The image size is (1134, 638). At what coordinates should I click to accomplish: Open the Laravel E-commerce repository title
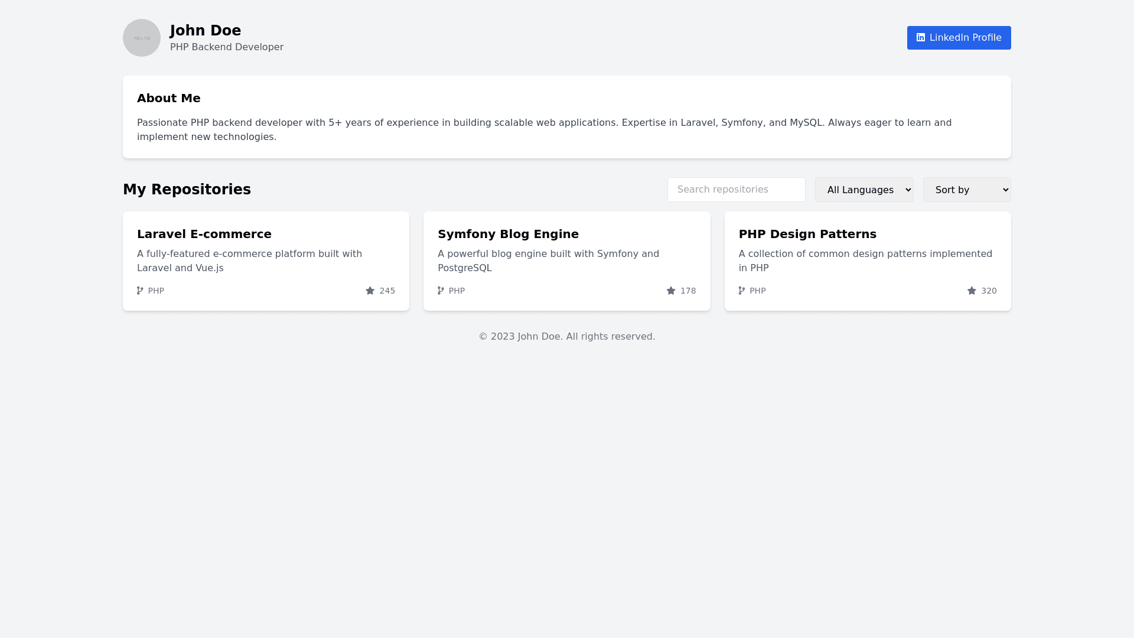(x=204, y=234)
